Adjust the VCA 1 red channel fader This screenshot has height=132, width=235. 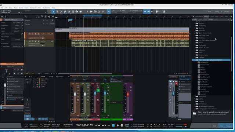coord(128,94)
